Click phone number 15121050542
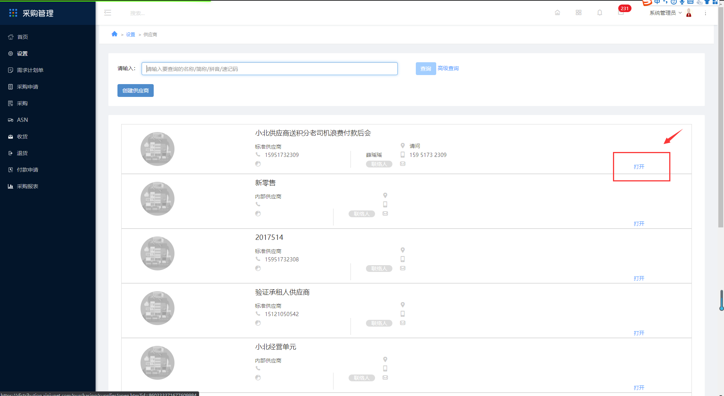Image resolution: width=724 pixels, height=396 pixels. [282, 314]
